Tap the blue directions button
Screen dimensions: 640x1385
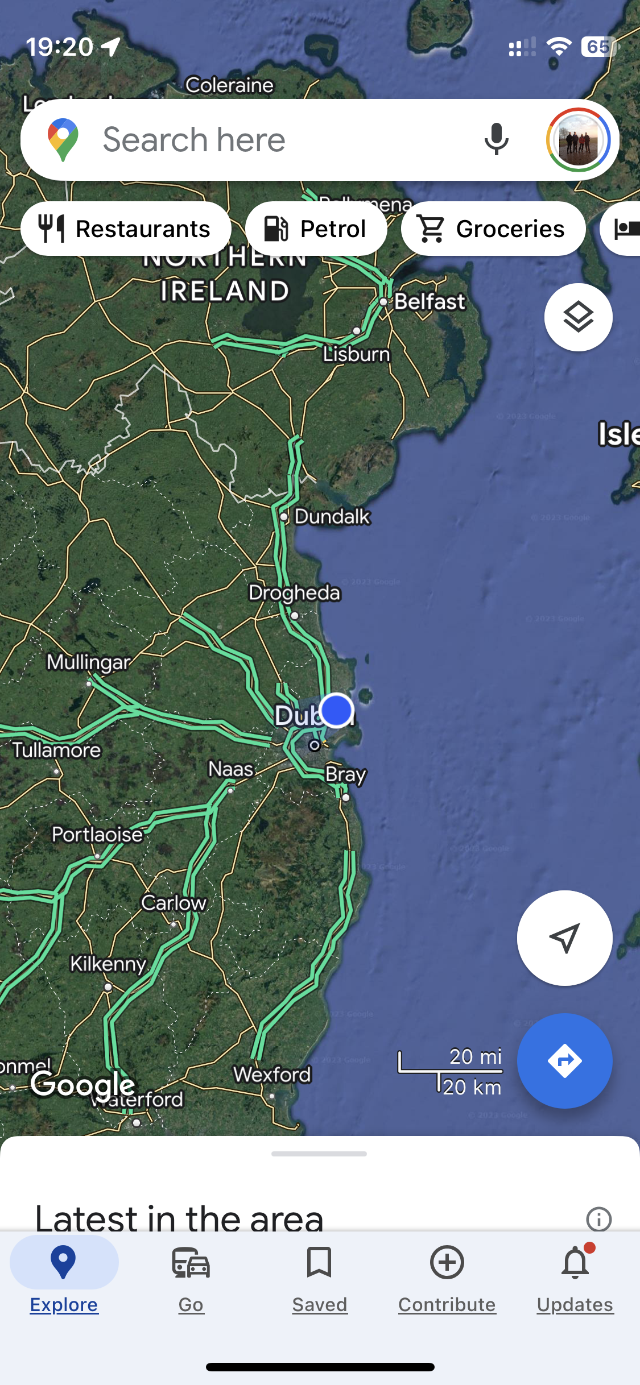[x=564, y=1061]
